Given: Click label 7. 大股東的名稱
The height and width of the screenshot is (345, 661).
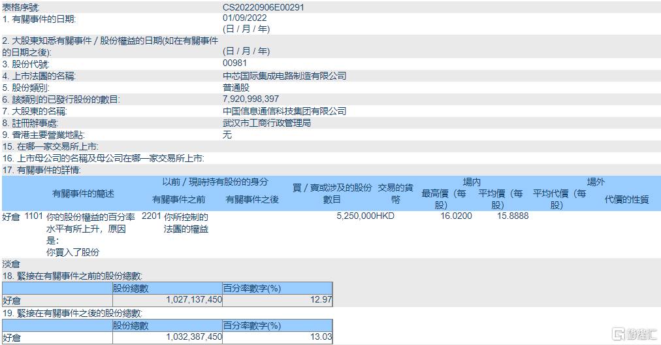Looking at the screenshot, I should [x=35, y=112].
